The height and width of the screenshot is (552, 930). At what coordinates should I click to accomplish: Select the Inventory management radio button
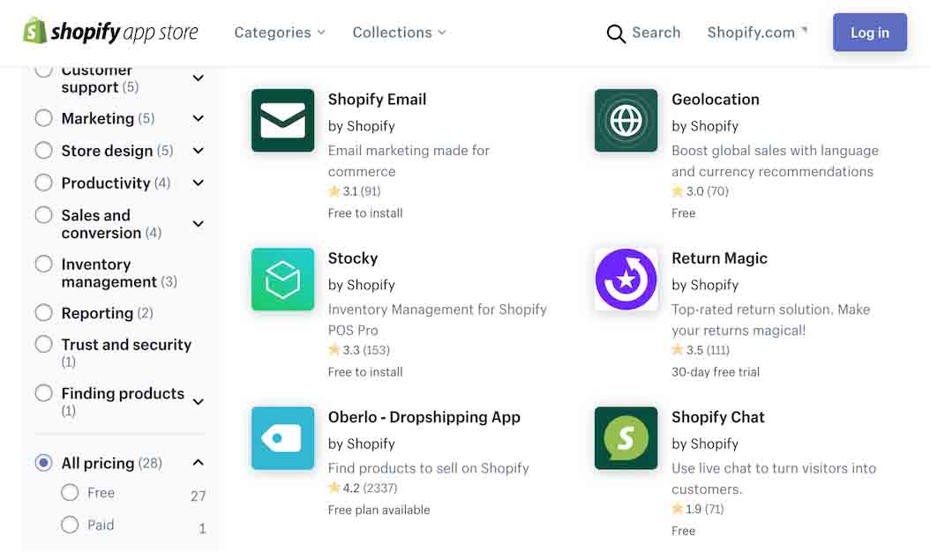coord(43,264)
